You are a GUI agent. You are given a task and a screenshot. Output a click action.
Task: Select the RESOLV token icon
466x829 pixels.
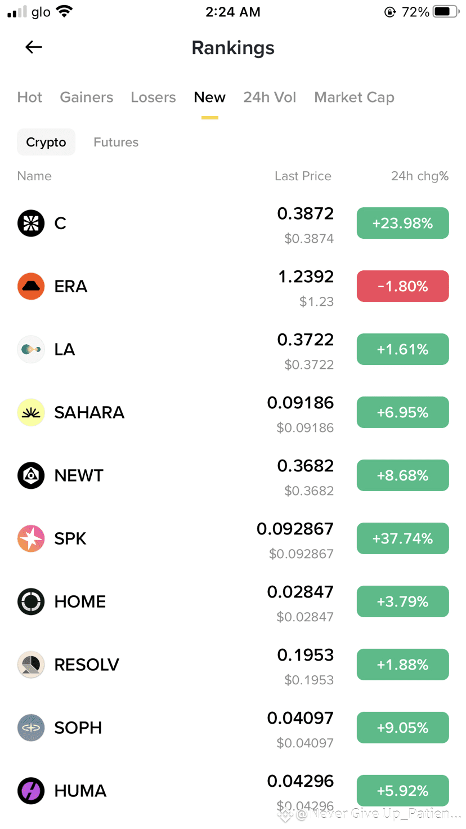31,665
